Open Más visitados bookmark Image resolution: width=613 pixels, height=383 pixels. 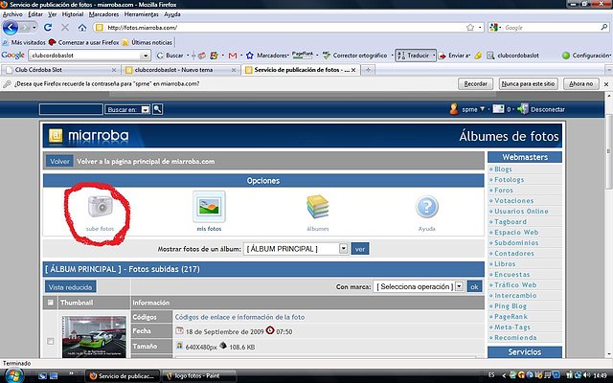[x=24, y=42]
